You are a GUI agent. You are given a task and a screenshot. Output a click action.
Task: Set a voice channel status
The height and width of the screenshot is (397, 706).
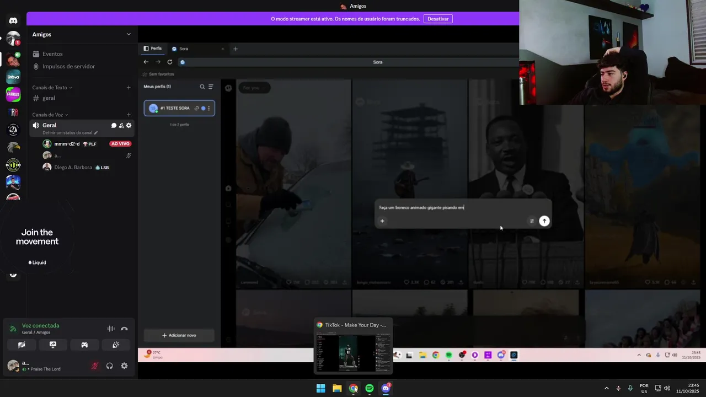(x=70, y=133)
